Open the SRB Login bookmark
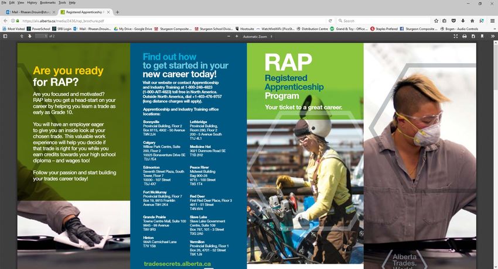Image resolution: width=498 pixels, height=269 pixels. click(62, 29)
